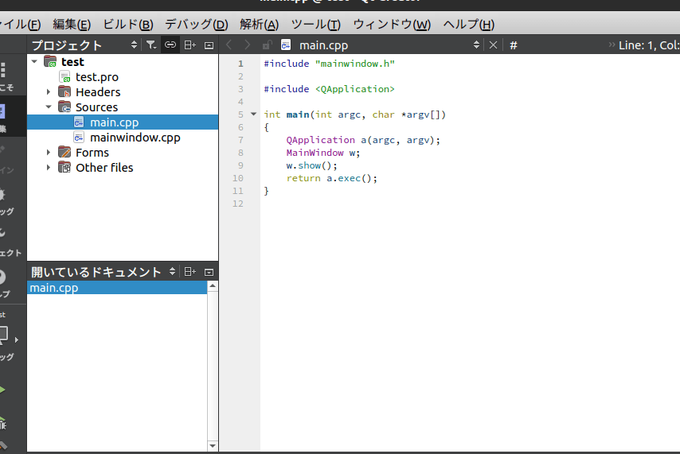Screen dimensions: 680x454
Task: Open the 解析(A) menu
Action: point(260,25)
